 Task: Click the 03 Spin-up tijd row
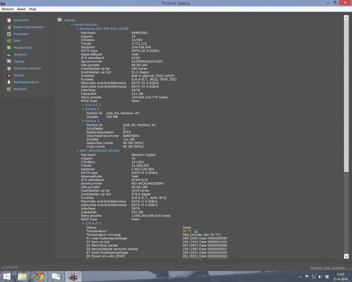click(x=156, y=242)
